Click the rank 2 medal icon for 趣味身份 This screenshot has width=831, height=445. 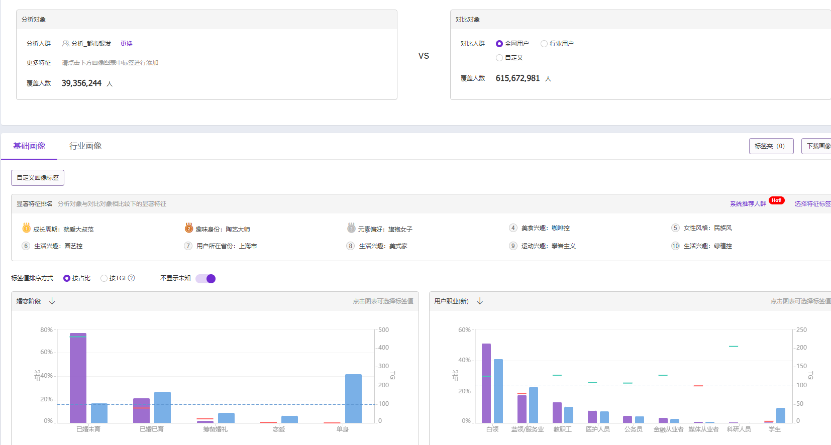click(x=189, y=228)
